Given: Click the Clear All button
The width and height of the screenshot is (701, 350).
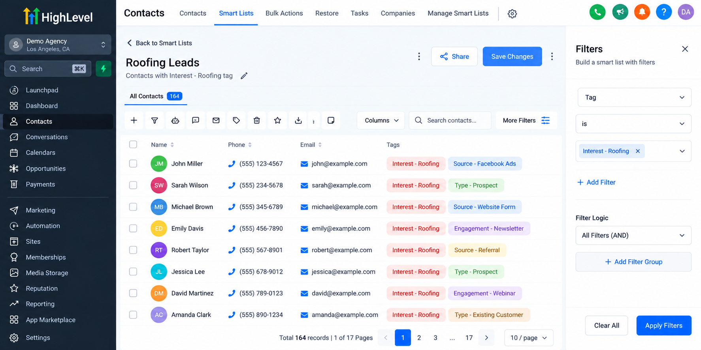Looking at the screenshot, I should tap(607, 326).
